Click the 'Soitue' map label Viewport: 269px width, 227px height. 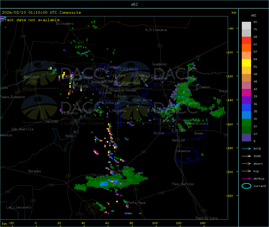159,133
